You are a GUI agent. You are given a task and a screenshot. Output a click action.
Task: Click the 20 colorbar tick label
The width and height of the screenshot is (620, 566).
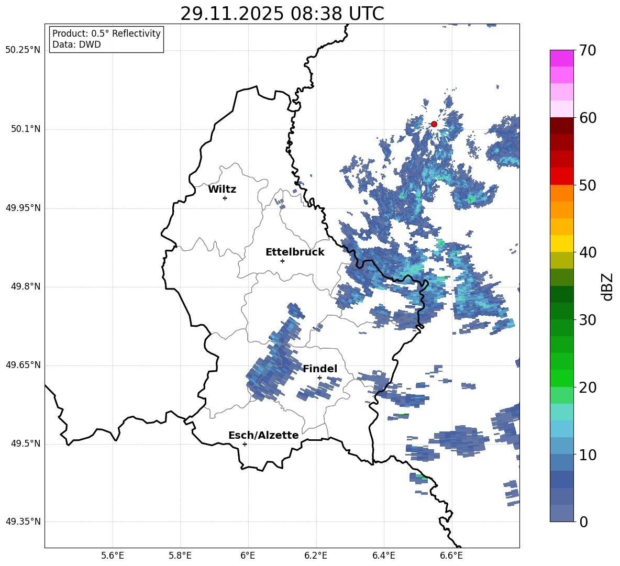[x=588, y=387]
